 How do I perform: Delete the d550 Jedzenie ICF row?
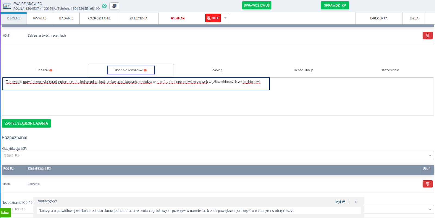[x=427, y=184]
